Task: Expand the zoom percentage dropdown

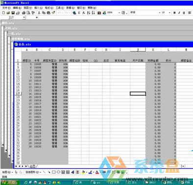Action: coord(119,13)
